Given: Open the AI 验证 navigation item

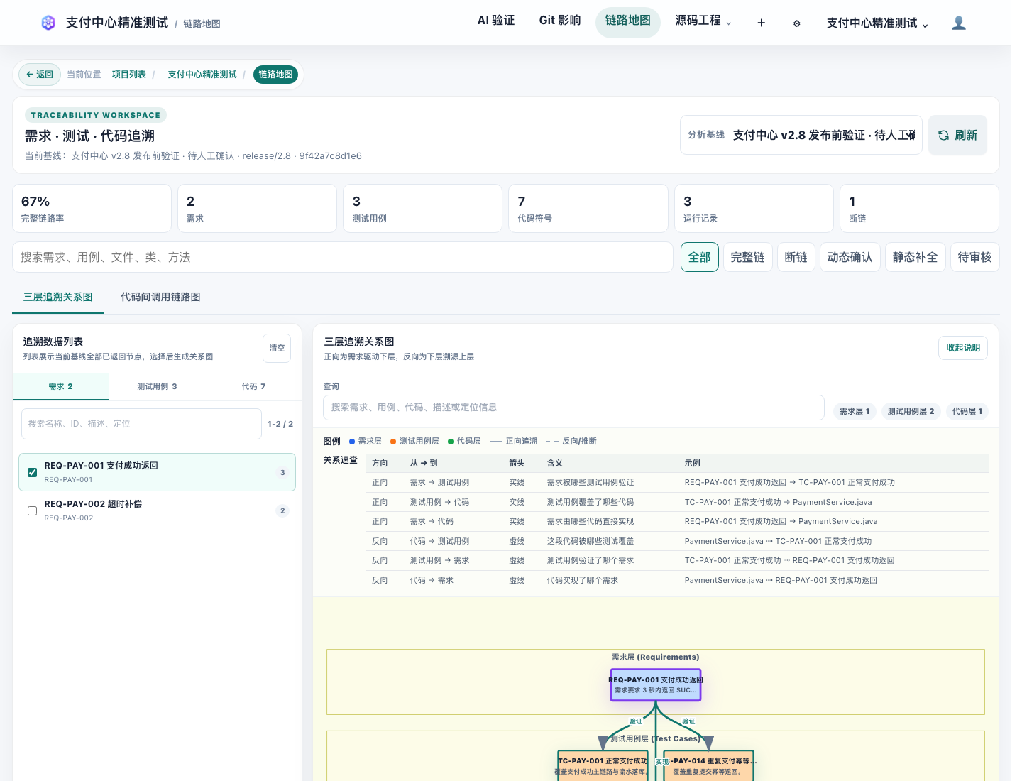Looking at the screenshot, I should click(496, 21).
